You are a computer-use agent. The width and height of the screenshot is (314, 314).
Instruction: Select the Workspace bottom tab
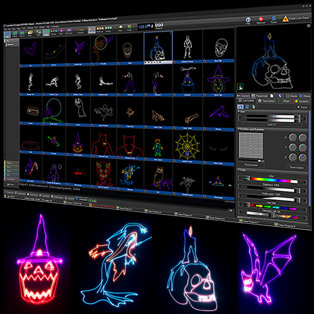pos(82,199)
